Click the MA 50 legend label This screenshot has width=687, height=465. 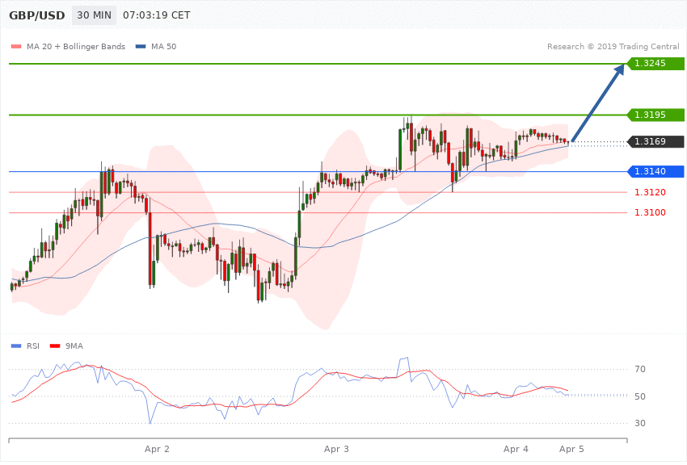click(x=163, y=46)
